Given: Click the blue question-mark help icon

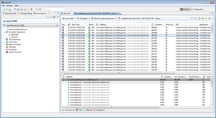Looking at the screenshot, I should coord(40,9).
